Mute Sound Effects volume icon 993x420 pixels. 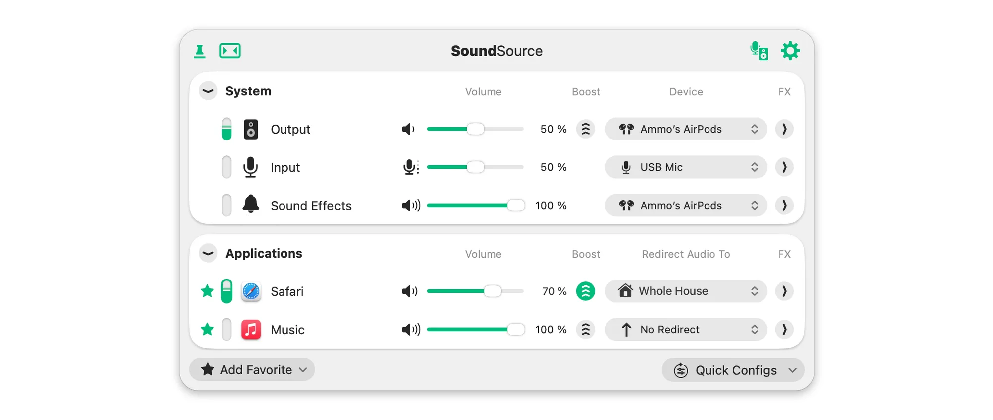click(x=411, y=206)
